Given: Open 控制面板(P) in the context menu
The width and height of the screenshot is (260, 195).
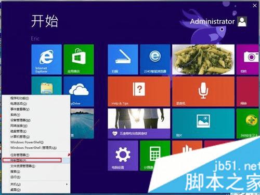Looking at the screenshot, I should tap(36, 160).
